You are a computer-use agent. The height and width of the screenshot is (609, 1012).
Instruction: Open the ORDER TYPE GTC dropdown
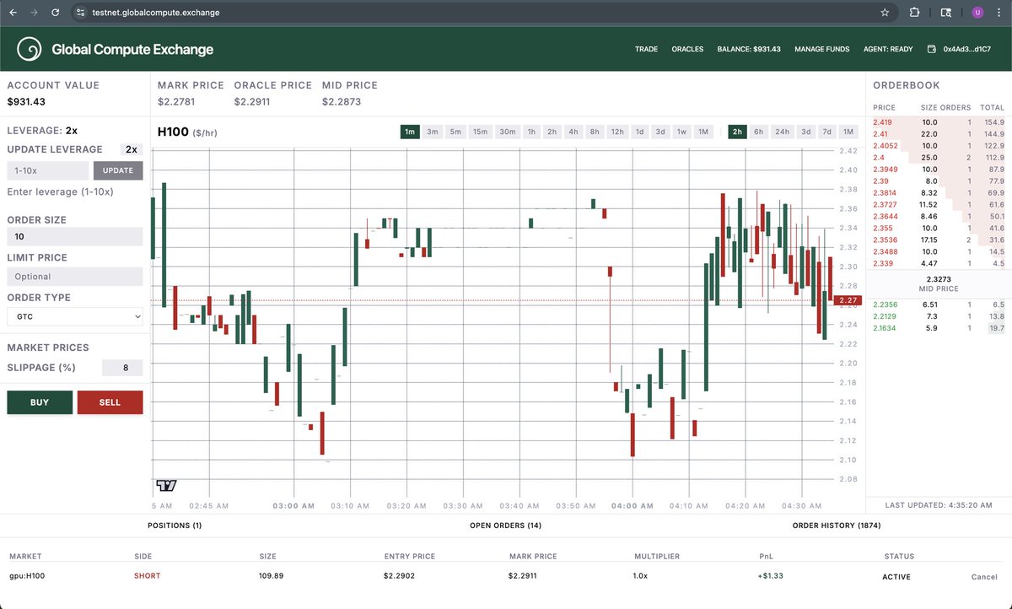coord(75,316)
